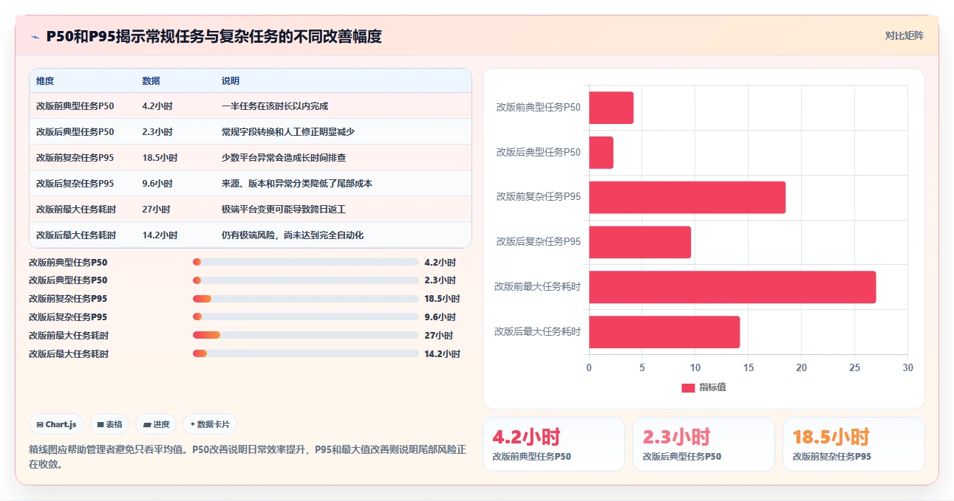Click the 14.2小时 table cell

point(160,235)
